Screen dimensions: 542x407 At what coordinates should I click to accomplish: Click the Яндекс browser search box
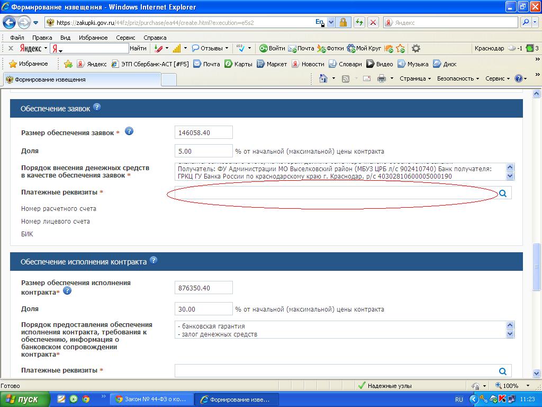pyautogui.click(x=451, y=23)
